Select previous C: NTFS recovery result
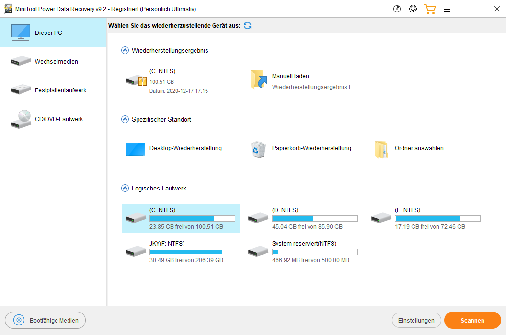This screenshot has height=335, width=506. (x=136, y=80)
